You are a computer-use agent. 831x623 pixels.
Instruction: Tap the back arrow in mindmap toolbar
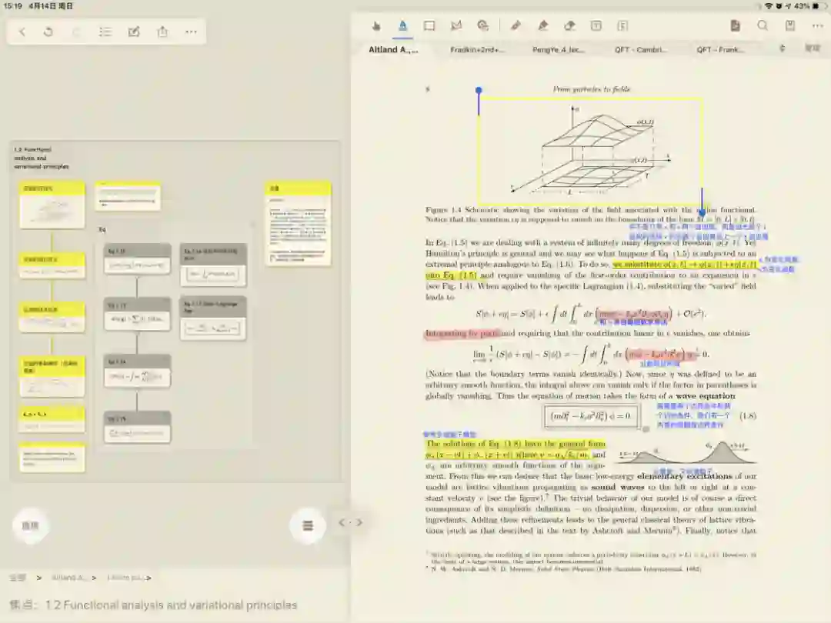(22, 32)
